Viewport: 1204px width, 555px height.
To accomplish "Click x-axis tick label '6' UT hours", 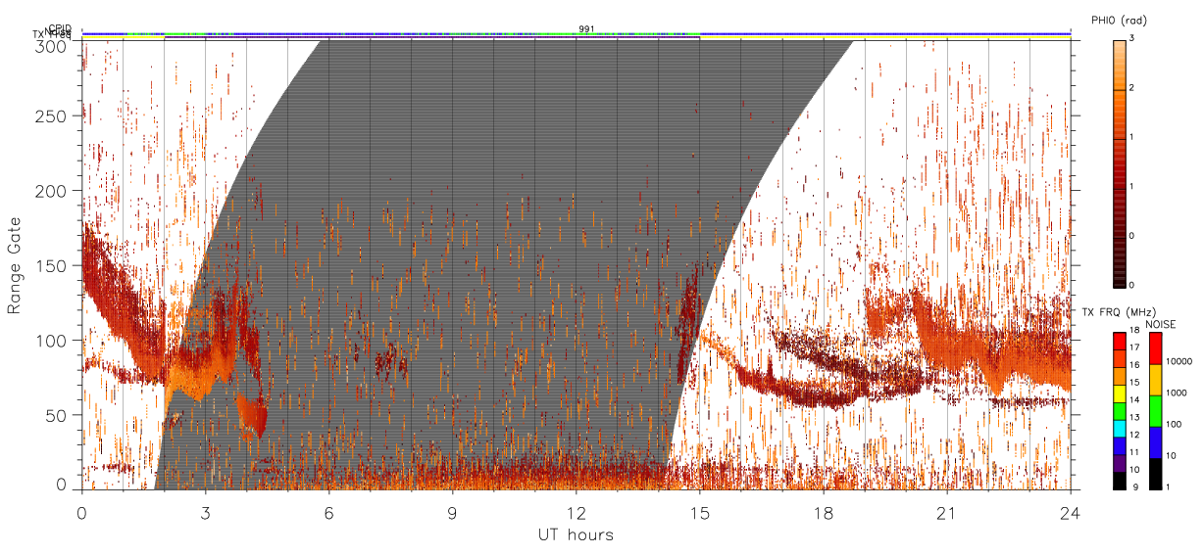I will (329, 513).
